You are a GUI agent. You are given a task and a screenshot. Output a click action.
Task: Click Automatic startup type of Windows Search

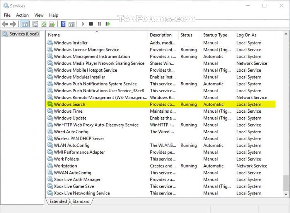click(x=213, y=104)
